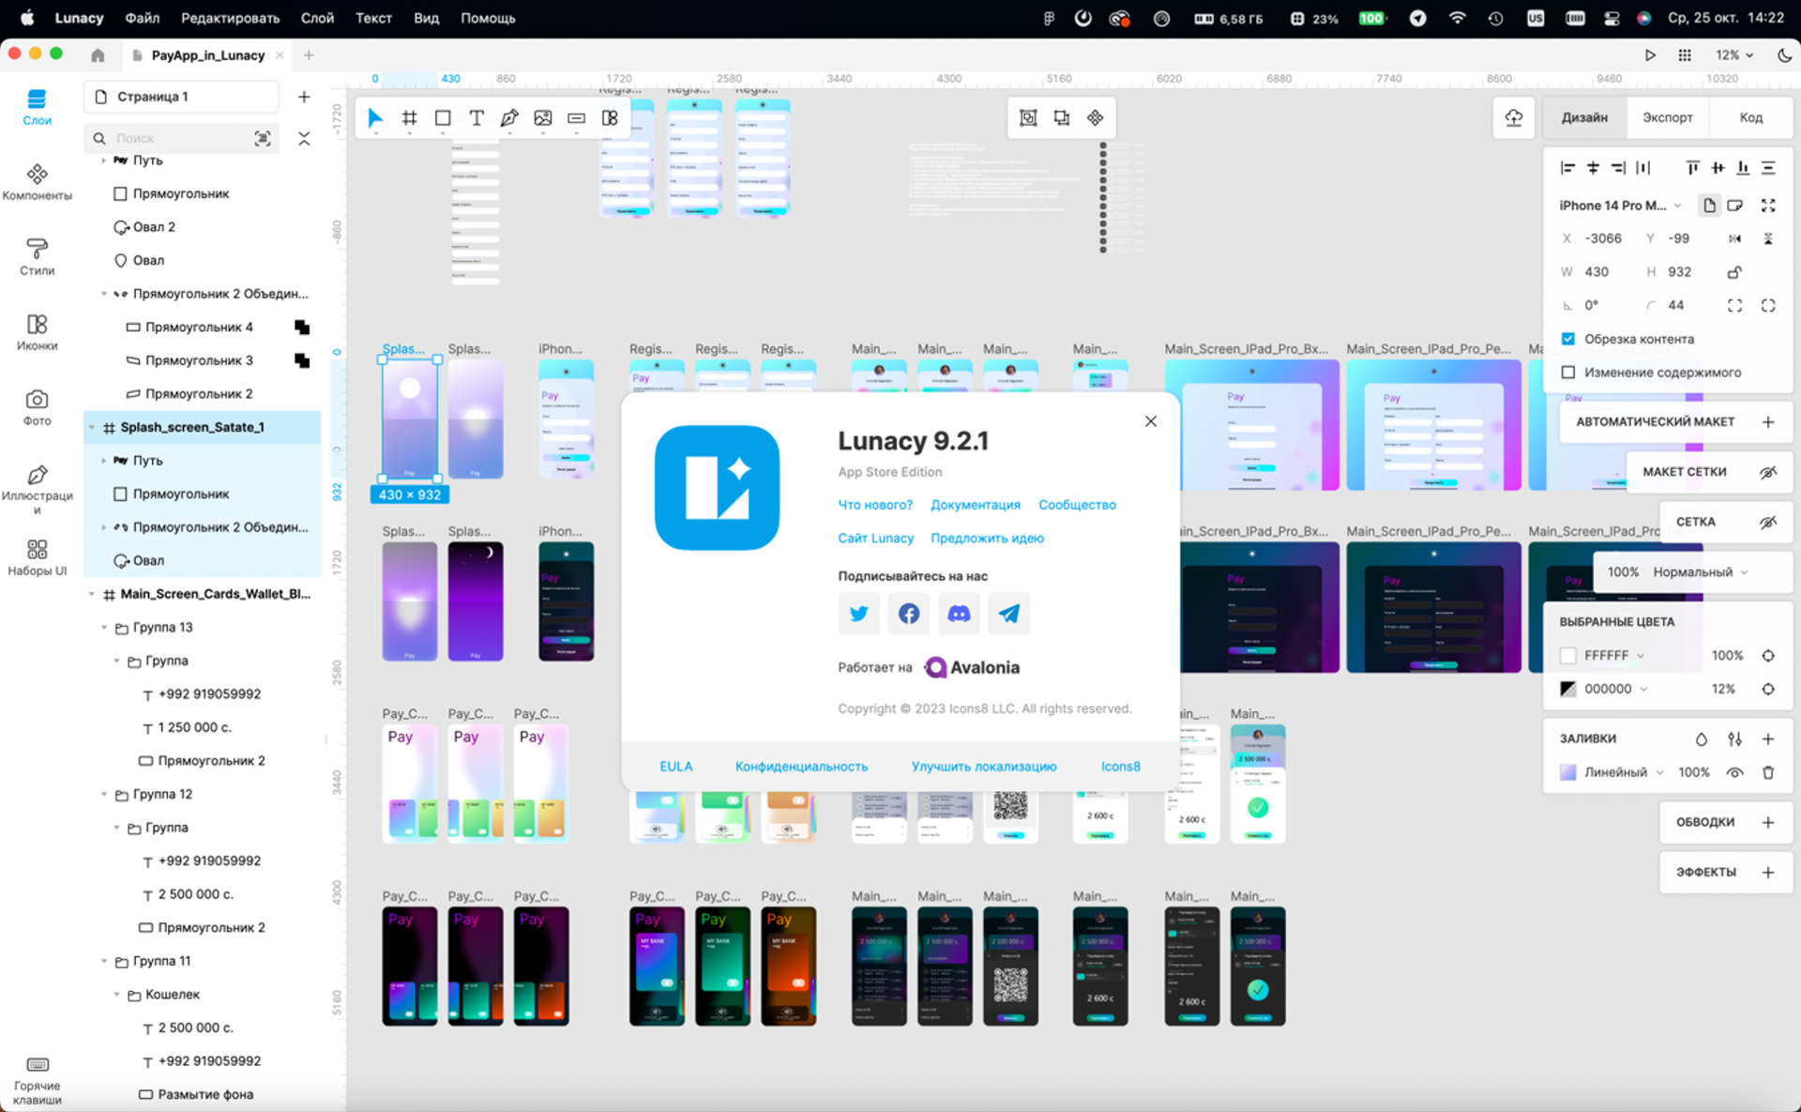The height and width of the screenshot is (1112, 1801).
Task: Open the Icons library panel
Action: click(x=37, y=332)
